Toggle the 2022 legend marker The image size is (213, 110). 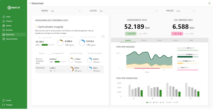pyautogui.click(x=154, y=102)
